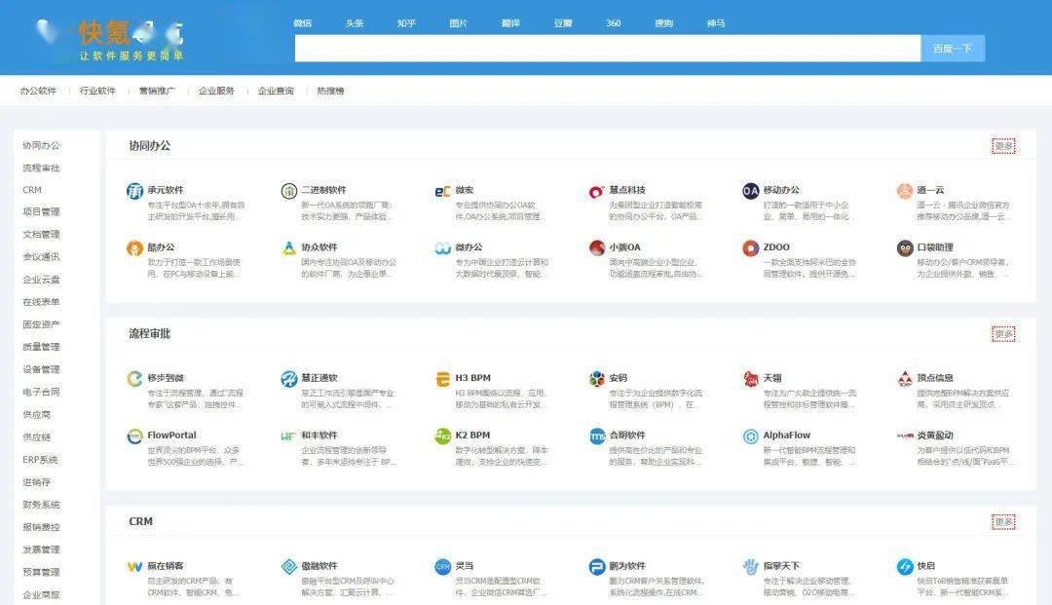Click the 道一云 logo icon

[x=905, y=191]
